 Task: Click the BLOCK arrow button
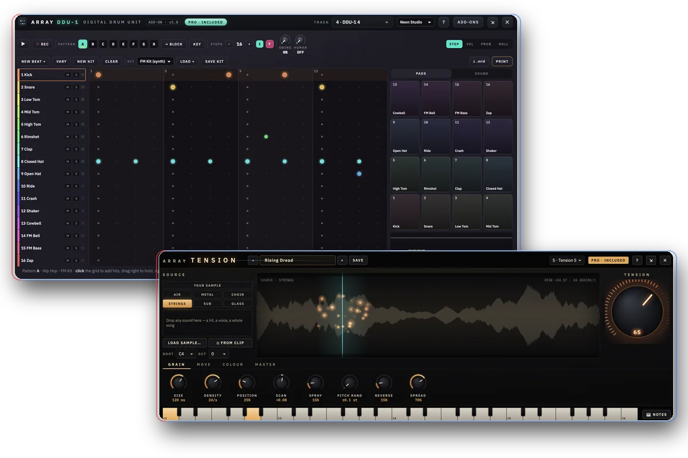click(174, 44)
